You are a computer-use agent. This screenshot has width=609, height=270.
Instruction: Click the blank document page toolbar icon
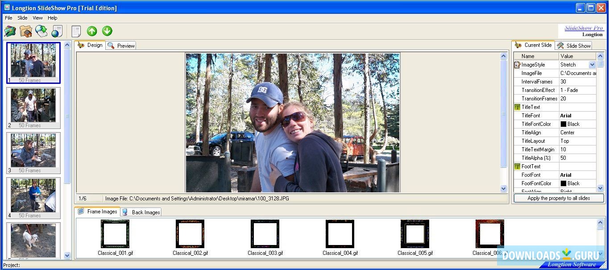[76, 31]
